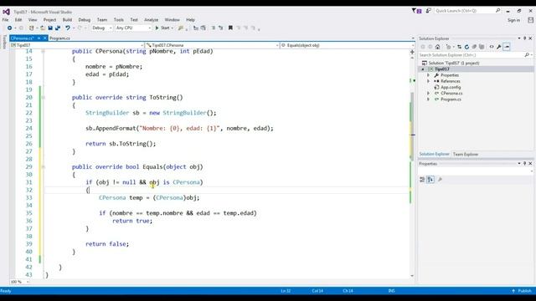Image resolution: width=536 pixels, height=301 pixels.
Task: Click the Undo toolbar icon
Action: point(68,28)
